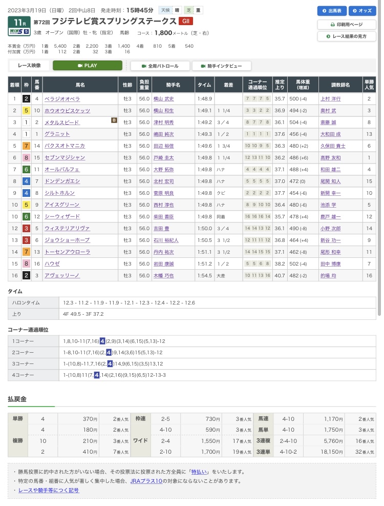
Task: Open horse シルトホルン link
Action: pos(59,193)
